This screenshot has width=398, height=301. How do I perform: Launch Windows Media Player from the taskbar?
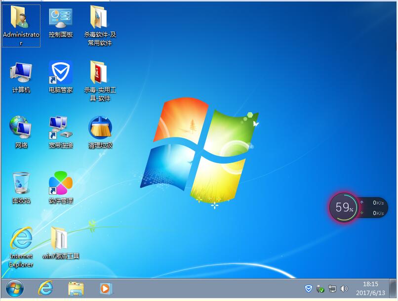[x=105, y=288]
